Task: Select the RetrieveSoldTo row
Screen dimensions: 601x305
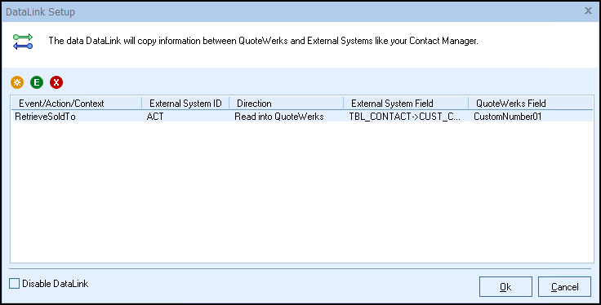Action: click(x=302, y=117)
